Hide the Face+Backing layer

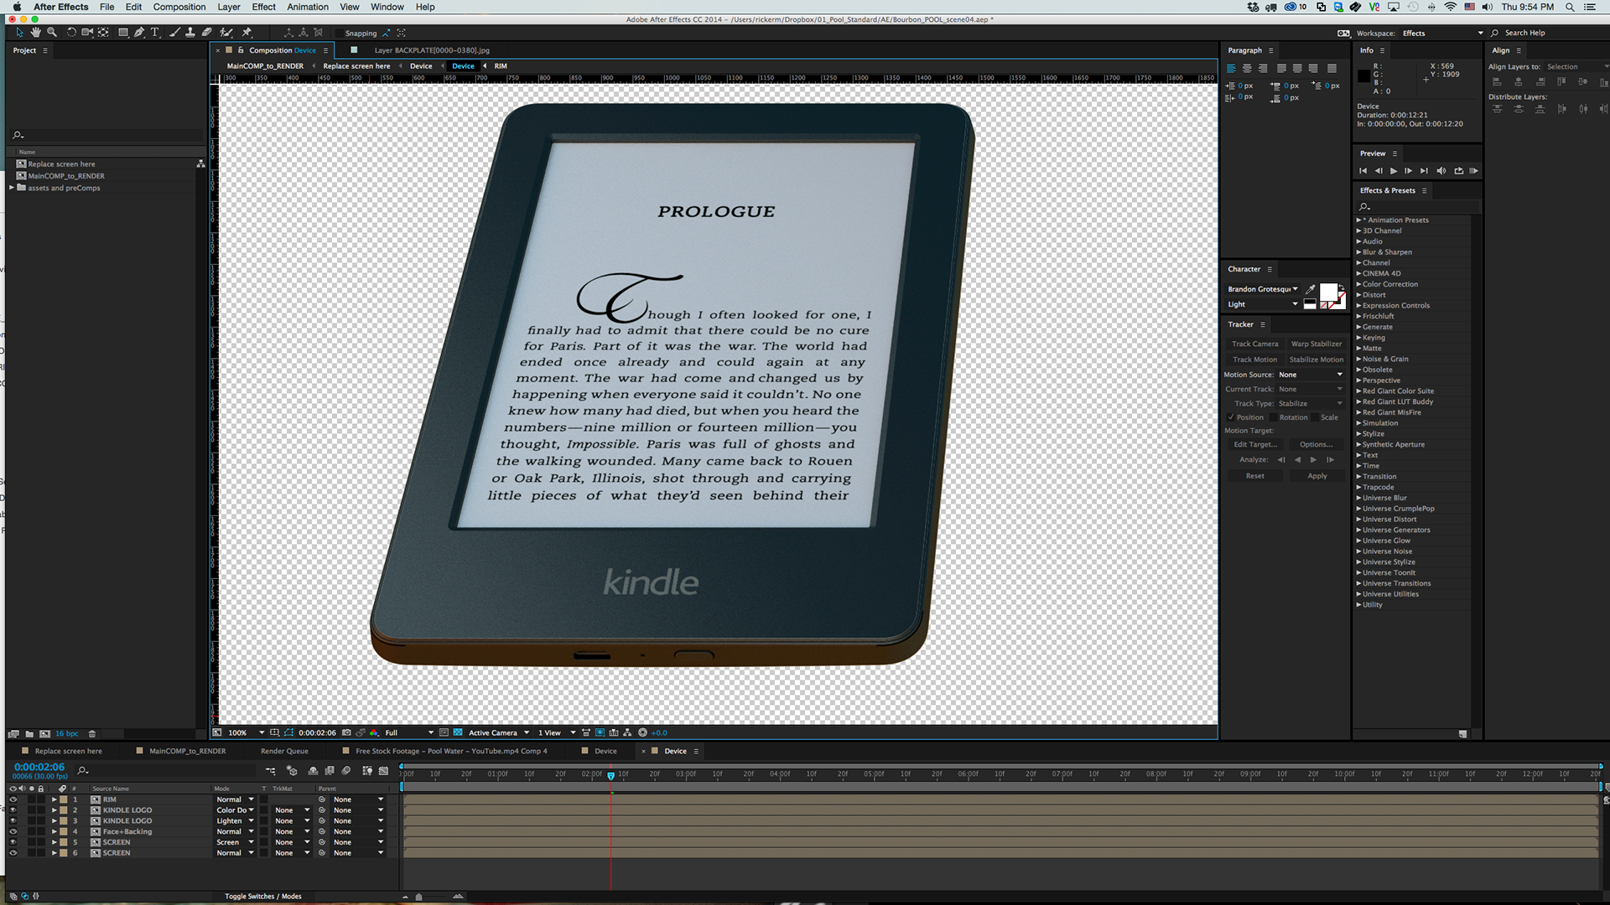click(13, 831)
